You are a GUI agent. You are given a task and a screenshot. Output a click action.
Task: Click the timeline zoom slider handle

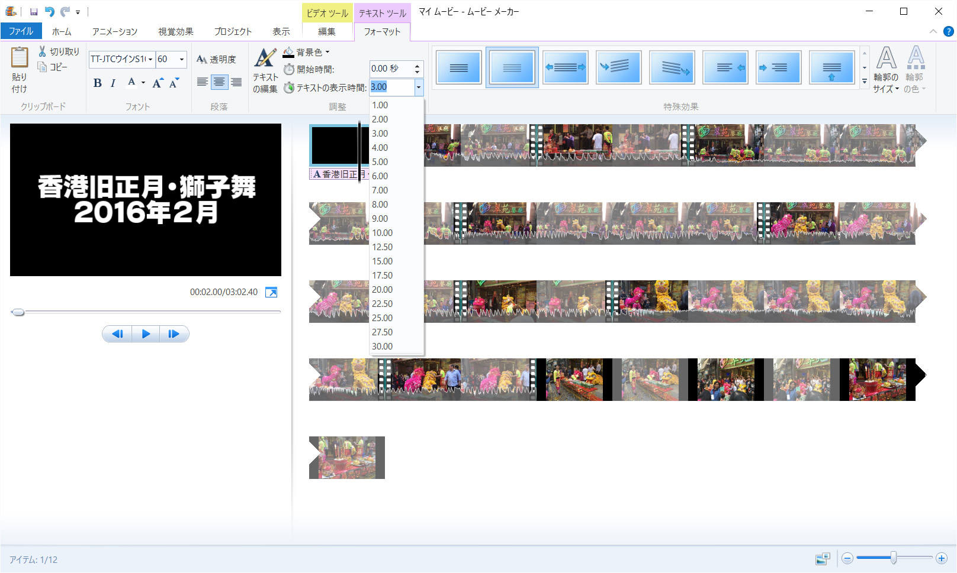pyautogui.click(x=893, y=558)
